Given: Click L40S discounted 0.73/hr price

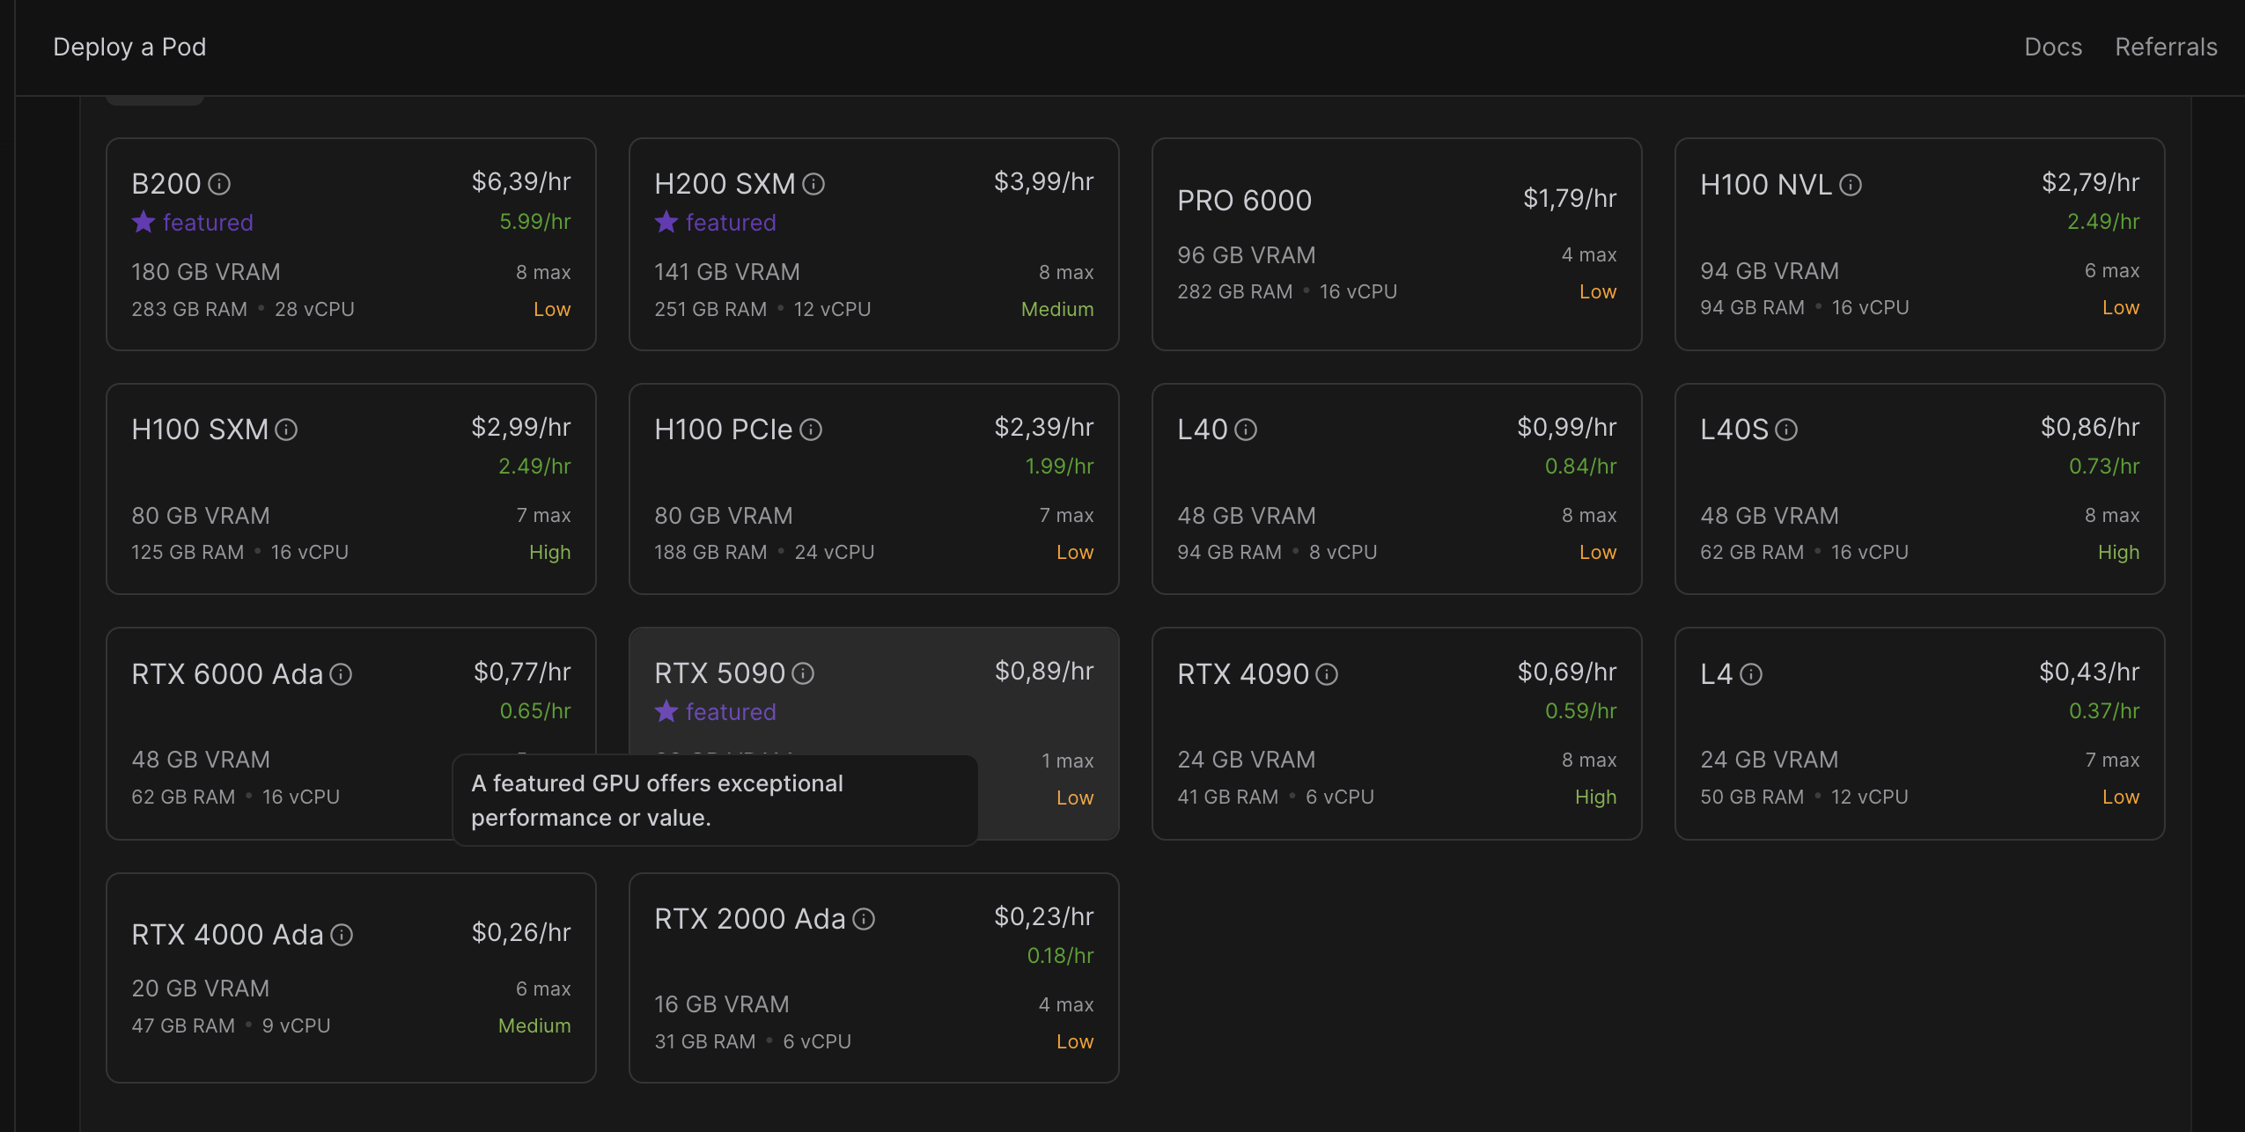Looking at the screenshot, I should pyautogui.click(x=2104, y=467).
